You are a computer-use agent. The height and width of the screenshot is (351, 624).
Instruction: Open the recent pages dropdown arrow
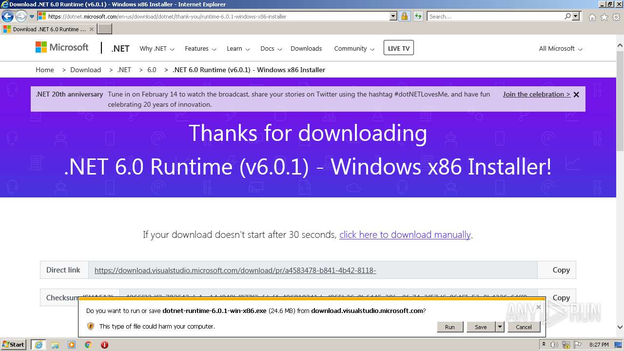click(32, 17)
